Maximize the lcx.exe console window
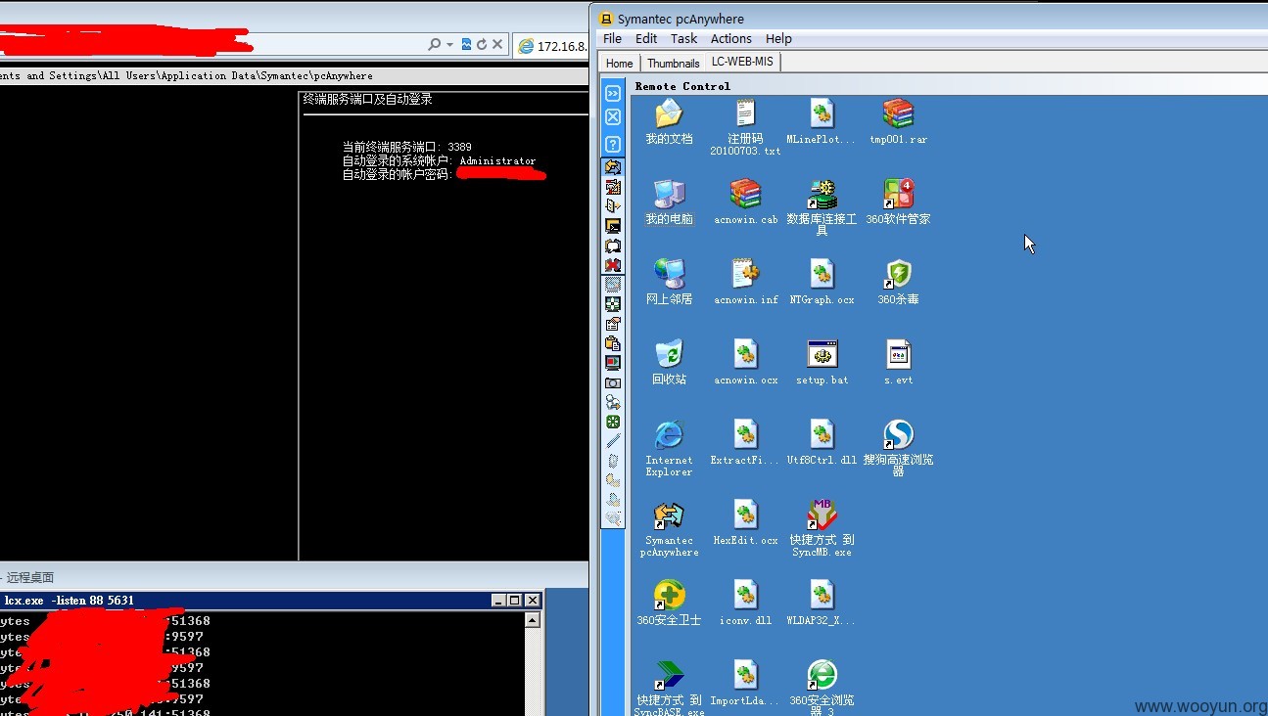 515,600
